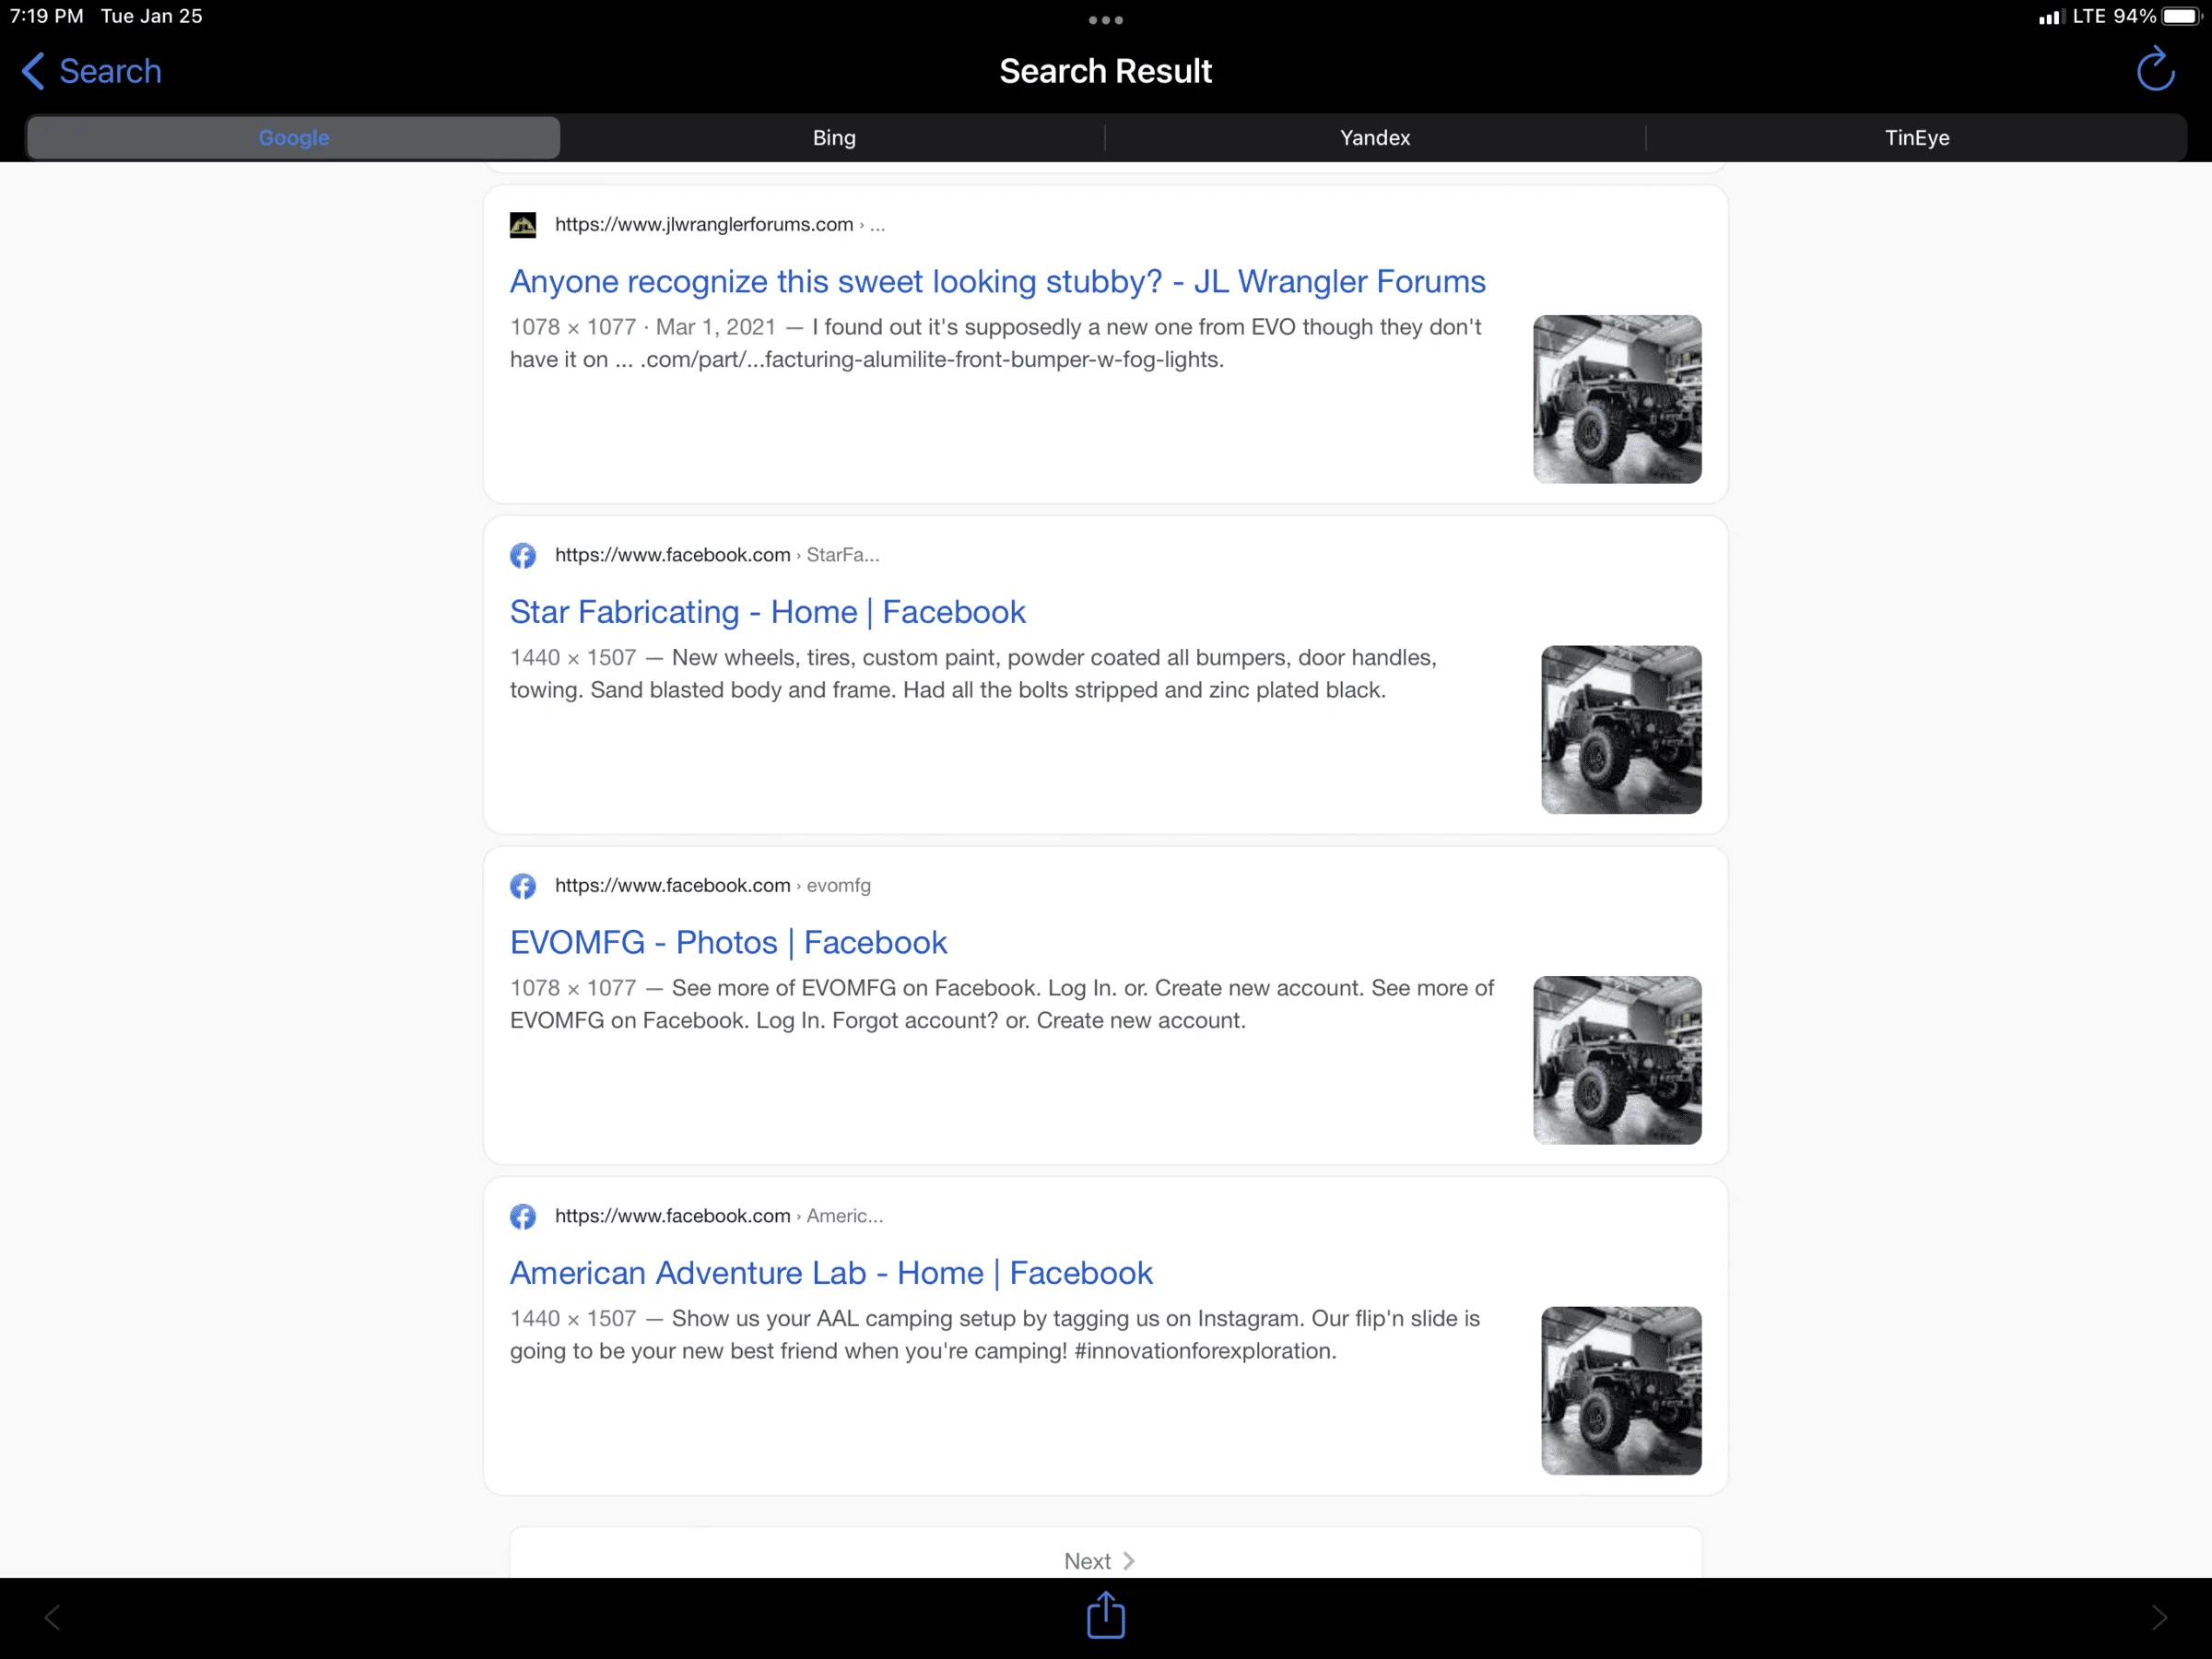Tap the back chevron beside Search
The image size is (2212, 1659).
point(33,71)
